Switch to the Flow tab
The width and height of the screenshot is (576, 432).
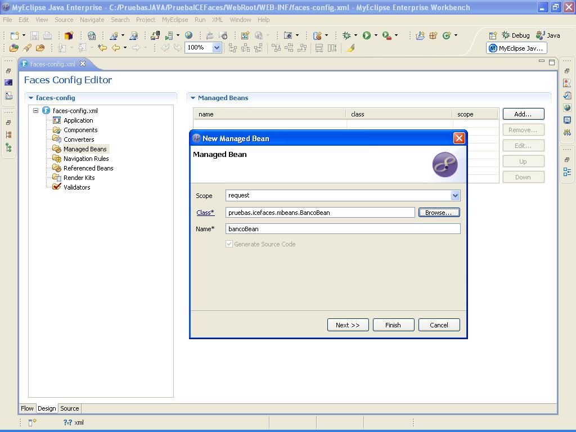(x=27, y=408)
